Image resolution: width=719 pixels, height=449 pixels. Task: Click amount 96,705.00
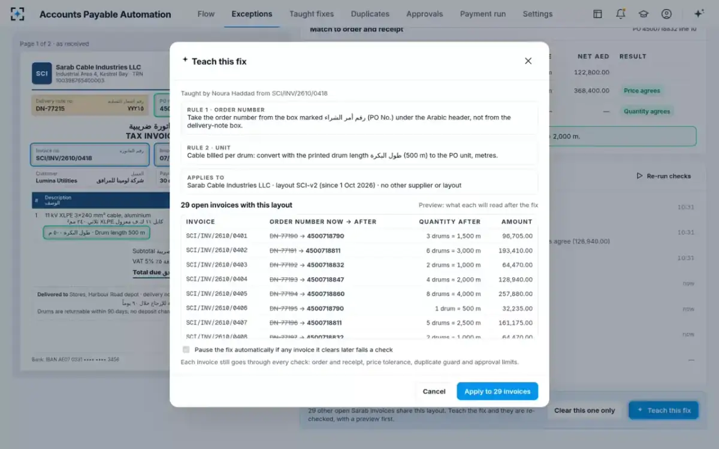[518, 236]
